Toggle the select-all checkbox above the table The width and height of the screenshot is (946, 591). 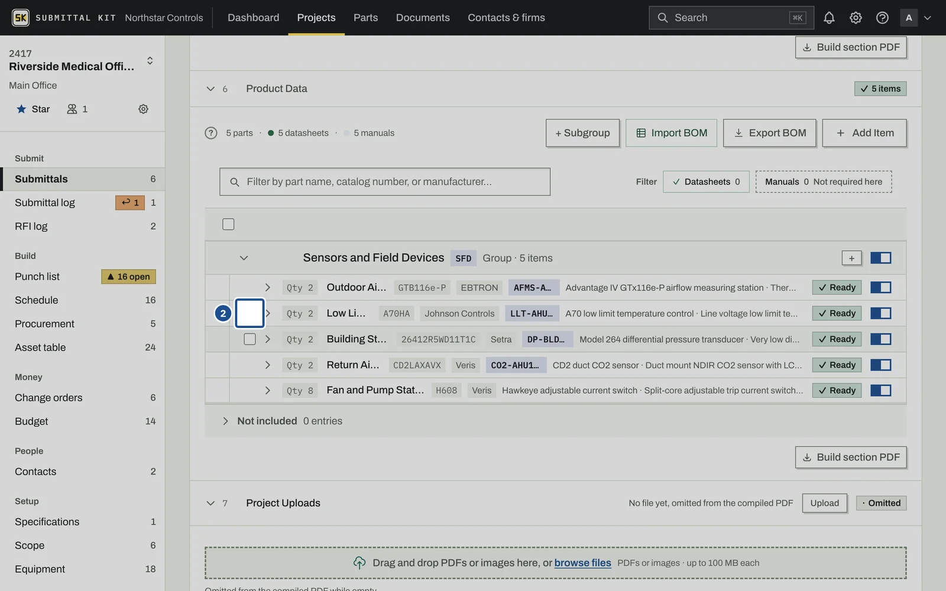(x=228, y=224)
